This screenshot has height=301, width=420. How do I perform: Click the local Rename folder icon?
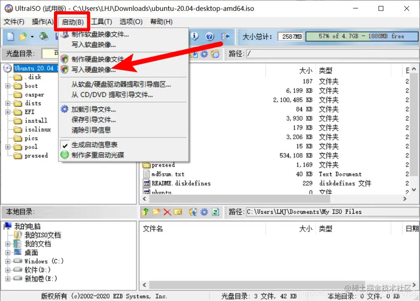pos(178,212)
